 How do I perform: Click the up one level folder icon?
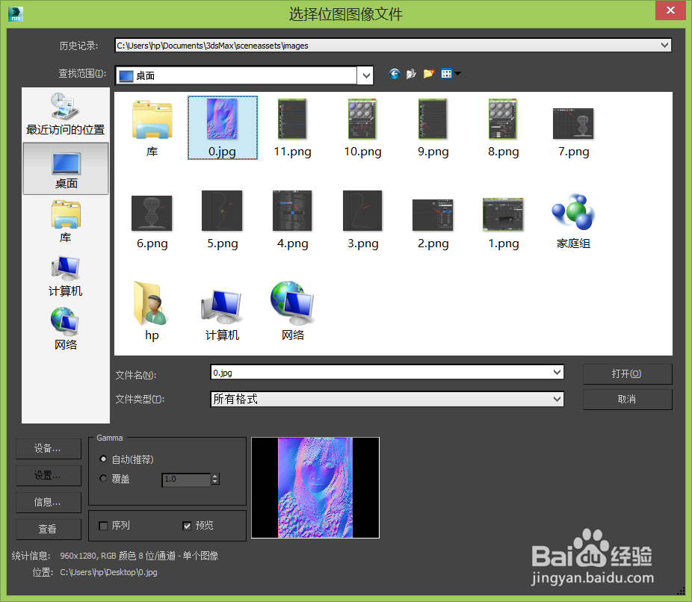pyautogui.click(x=411, y=73)
